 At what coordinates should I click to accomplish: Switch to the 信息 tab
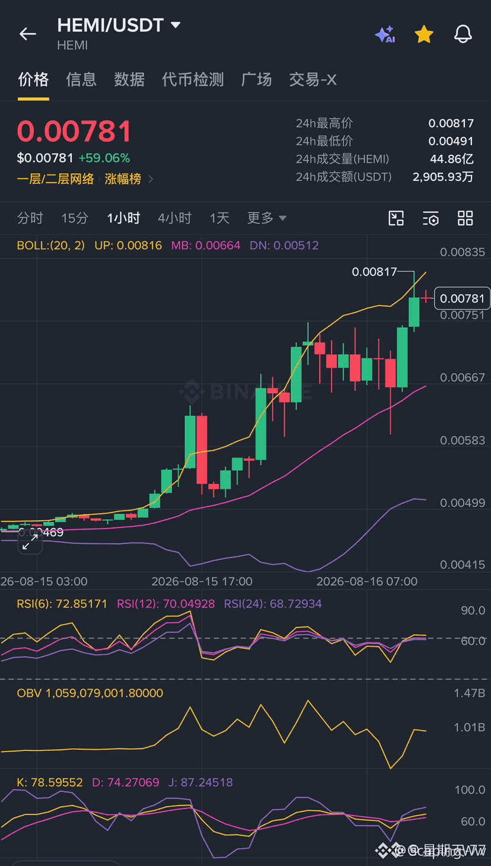click(x=81, y=79)
